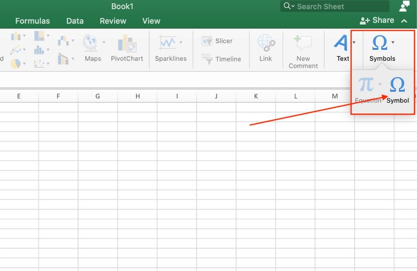The height and width of the screenshot is (271, 417).
Task: Open the Review ribbon tab
Action: (x=113, y=20)
